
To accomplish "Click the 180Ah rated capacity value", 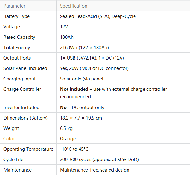I will 67,37.
